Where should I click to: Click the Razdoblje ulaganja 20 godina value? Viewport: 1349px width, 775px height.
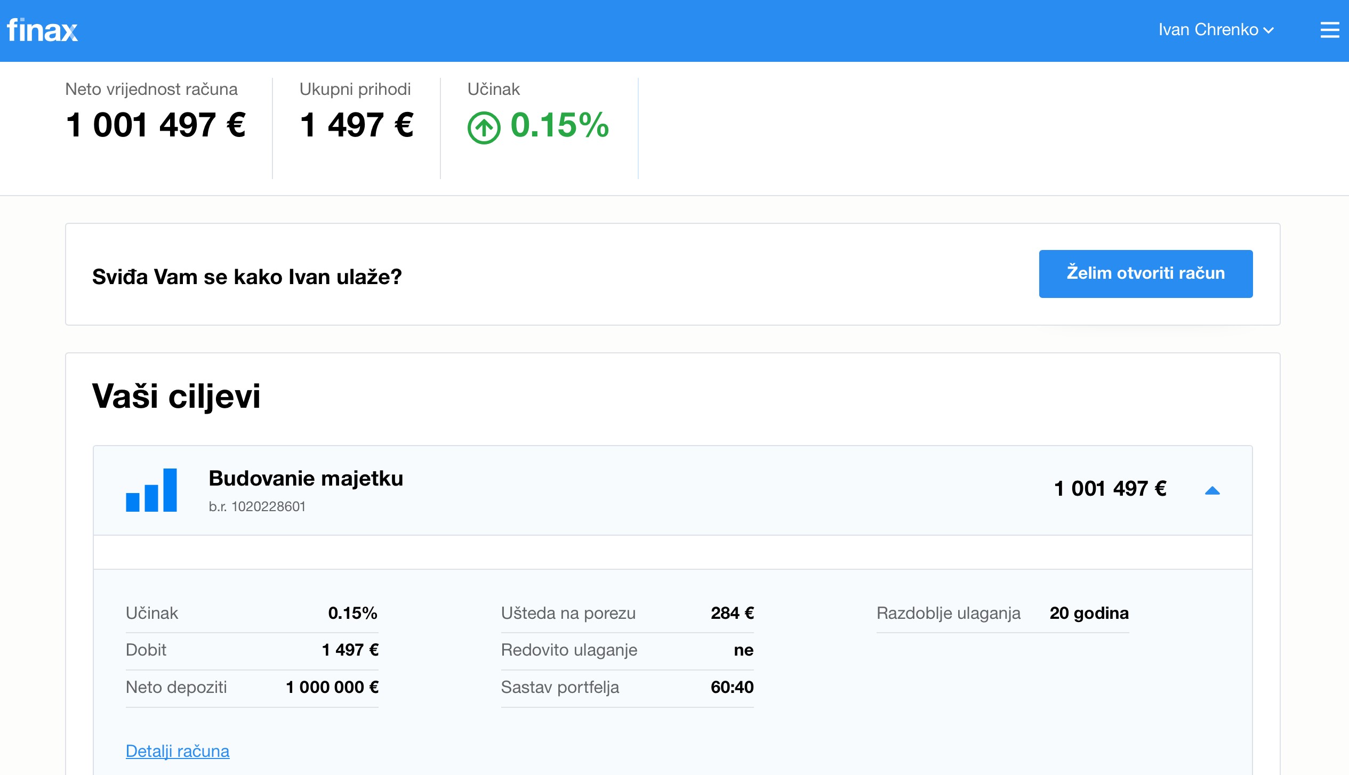[1089, 613]
